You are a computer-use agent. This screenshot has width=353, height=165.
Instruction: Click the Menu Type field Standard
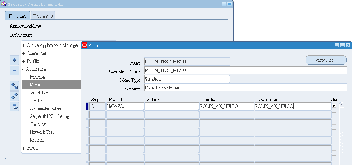187,79
